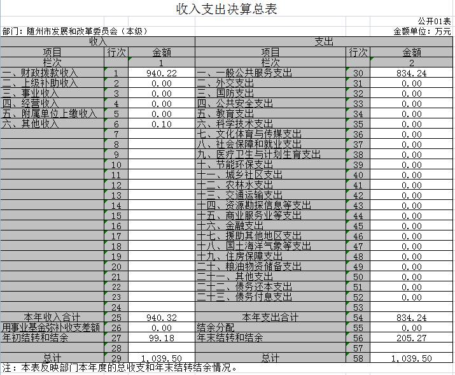
Task: Click the 本年支出合计 label cell
Action: tap(270, 317)
